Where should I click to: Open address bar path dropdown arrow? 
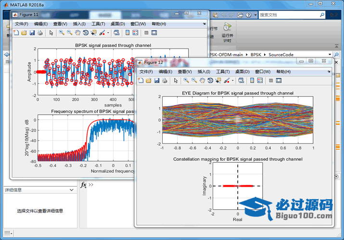pyautogui.click(x=330, y=54)
